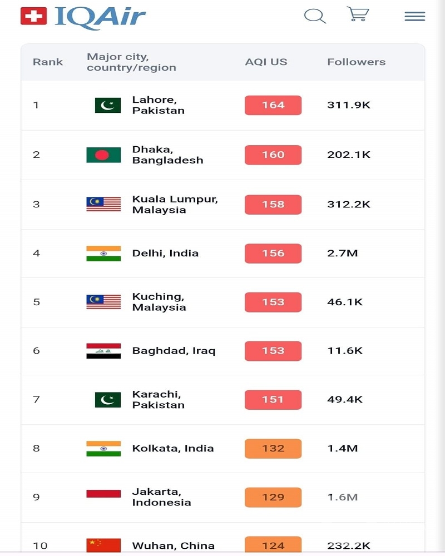Open the shopping cart icon
This screenshot has width=445, height=556.
(358, 14)
